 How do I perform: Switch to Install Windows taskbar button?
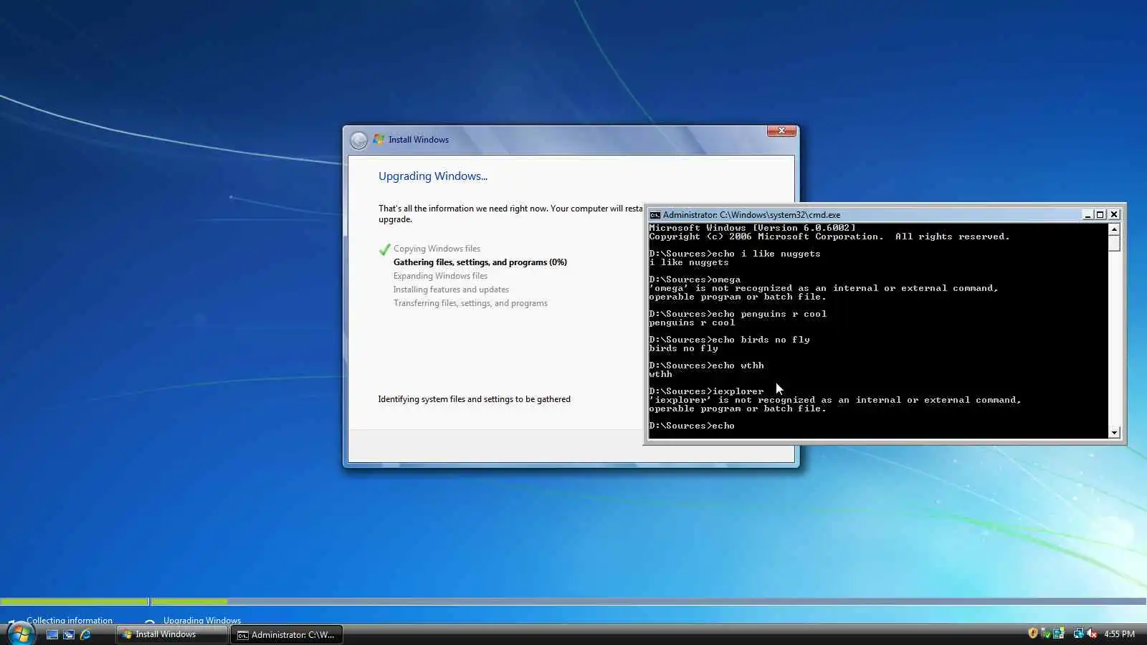[x=172, y=634]
